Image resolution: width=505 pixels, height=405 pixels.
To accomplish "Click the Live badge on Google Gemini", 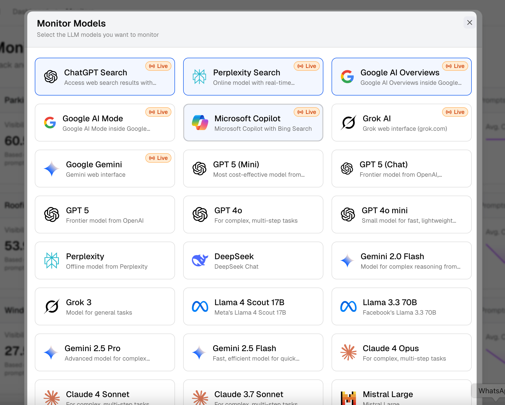I will point(158,158).
